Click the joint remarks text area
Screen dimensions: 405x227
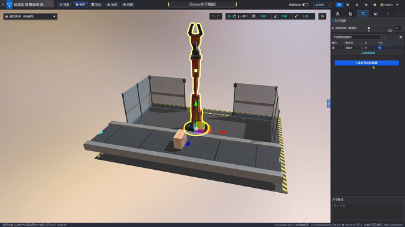tap(368, 211)
